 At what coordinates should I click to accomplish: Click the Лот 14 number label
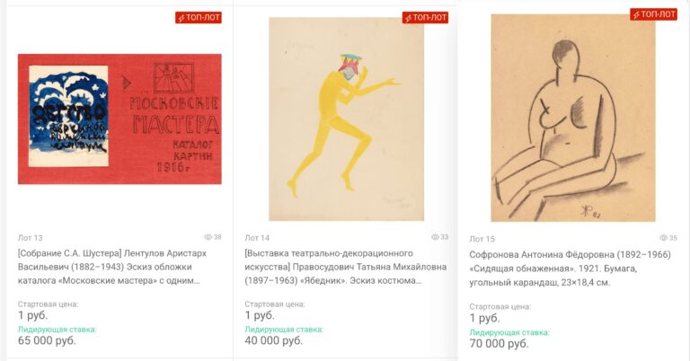pos(257,238)
